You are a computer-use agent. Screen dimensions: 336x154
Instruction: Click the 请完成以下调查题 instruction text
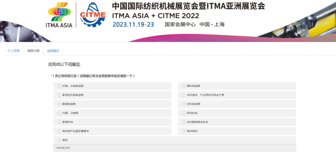click(x=64, y=64)
